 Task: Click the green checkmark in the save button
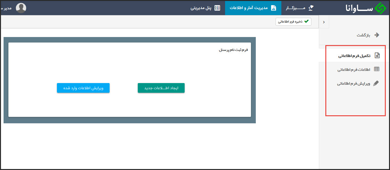point(306,22)
